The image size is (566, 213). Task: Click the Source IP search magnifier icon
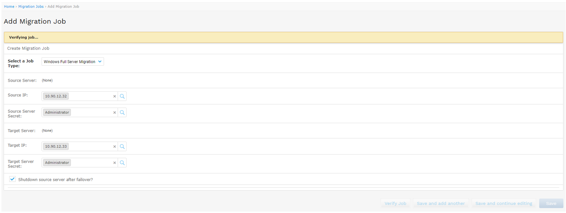point(122,96)
